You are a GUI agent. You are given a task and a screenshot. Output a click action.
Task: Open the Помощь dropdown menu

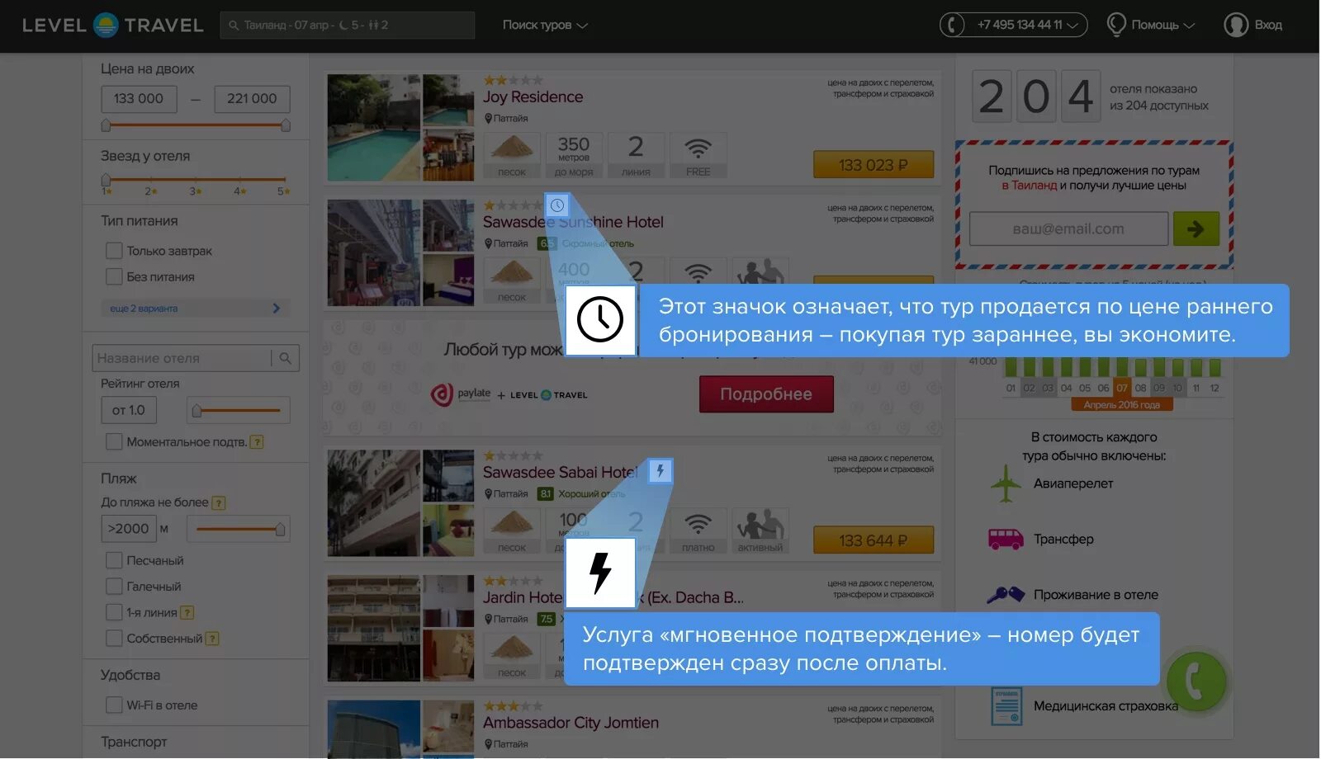coord(1162,25)
